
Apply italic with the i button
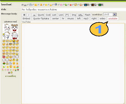[x=29, y=15]
